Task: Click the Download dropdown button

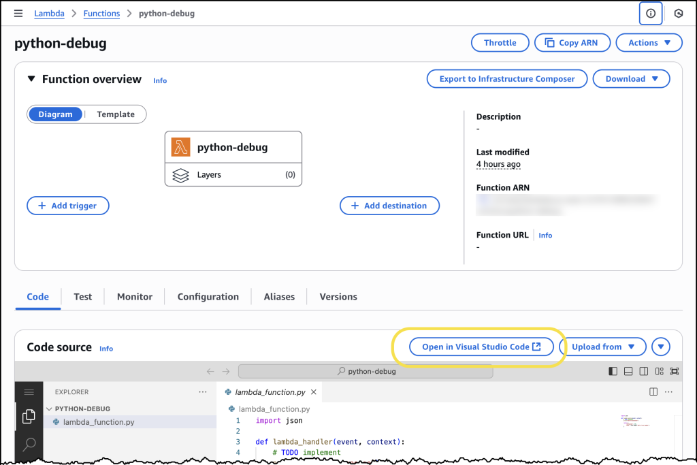Action: [x=631, y=78]
